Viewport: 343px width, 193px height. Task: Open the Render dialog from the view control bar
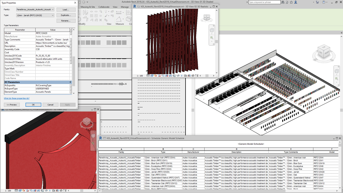(163, 75)
